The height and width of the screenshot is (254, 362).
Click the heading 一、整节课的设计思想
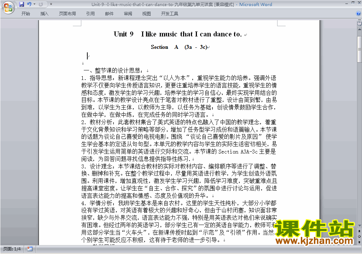point(113,70)
